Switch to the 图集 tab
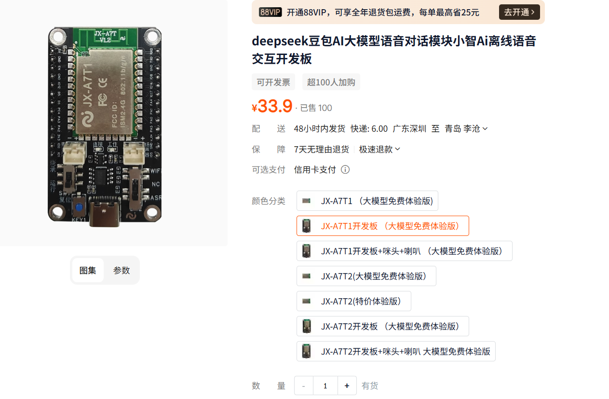609x399 pixels. (x=88, y=270)
